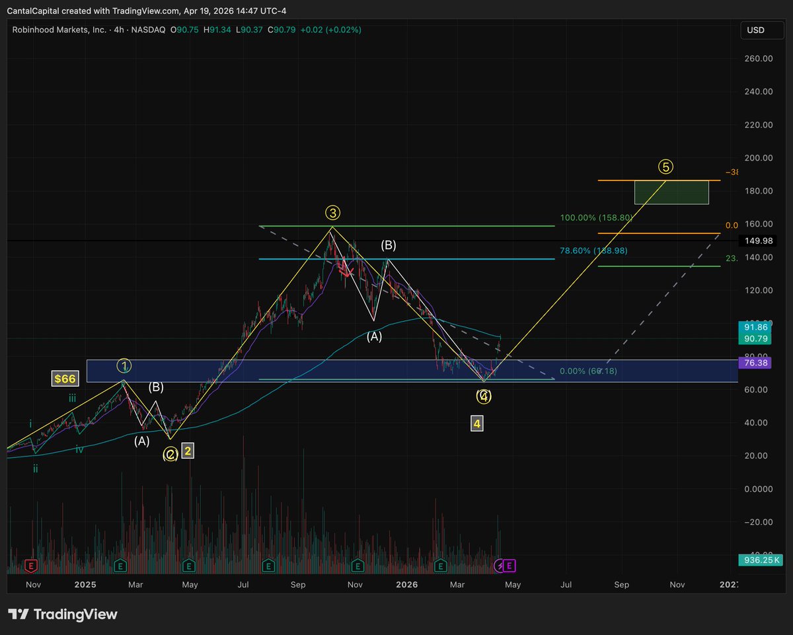Image resolution: width=793 pixels, height=635 pixels.
Task: Click the red earnings icon near Nov 2024
Action: [30, 566]
